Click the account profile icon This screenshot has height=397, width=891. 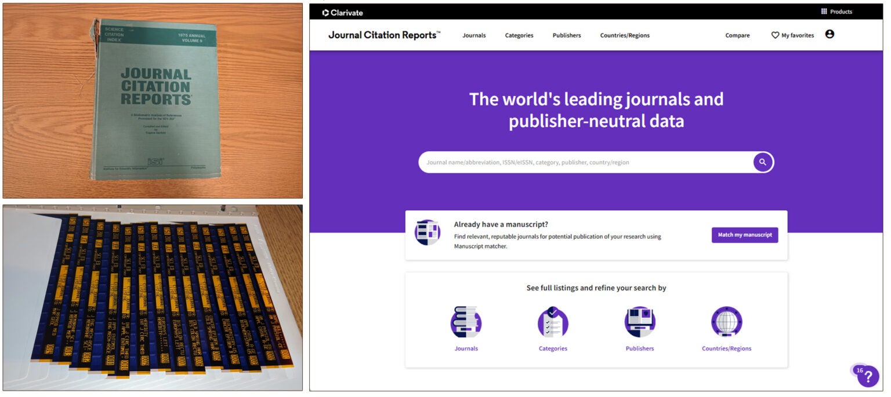click(830, 34)
